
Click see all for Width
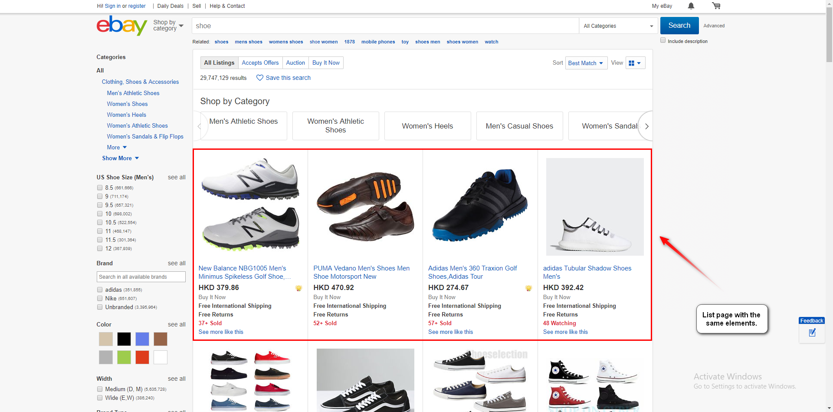177,379
